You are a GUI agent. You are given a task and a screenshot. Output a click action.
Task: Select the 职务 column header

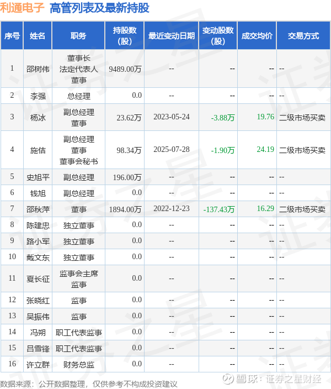tap(78, 36)
